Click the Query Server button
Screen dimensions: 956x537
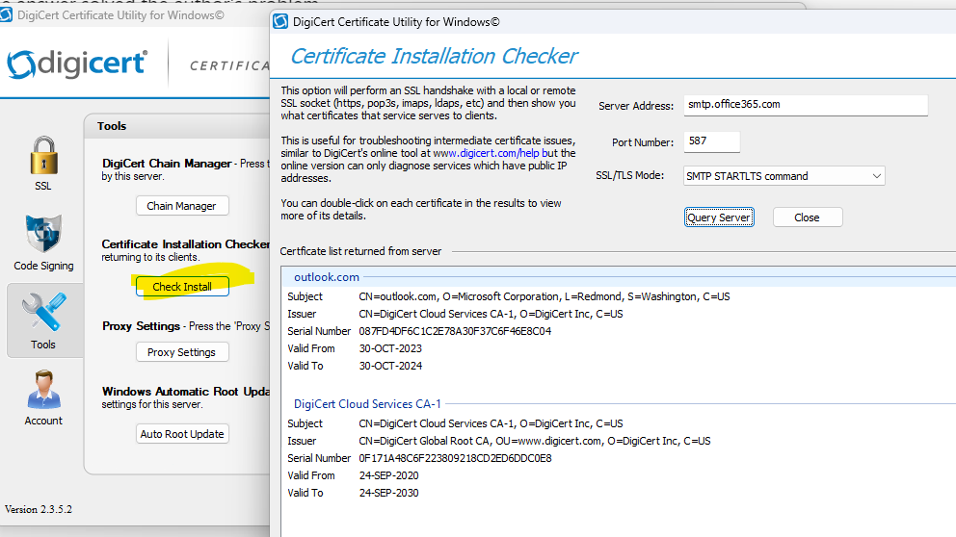coord(719,217)
